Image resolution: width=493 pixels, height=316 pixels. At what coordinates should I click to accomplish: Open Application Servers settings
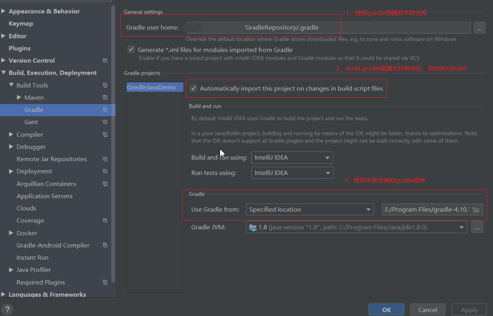click(x=45, y=196)
